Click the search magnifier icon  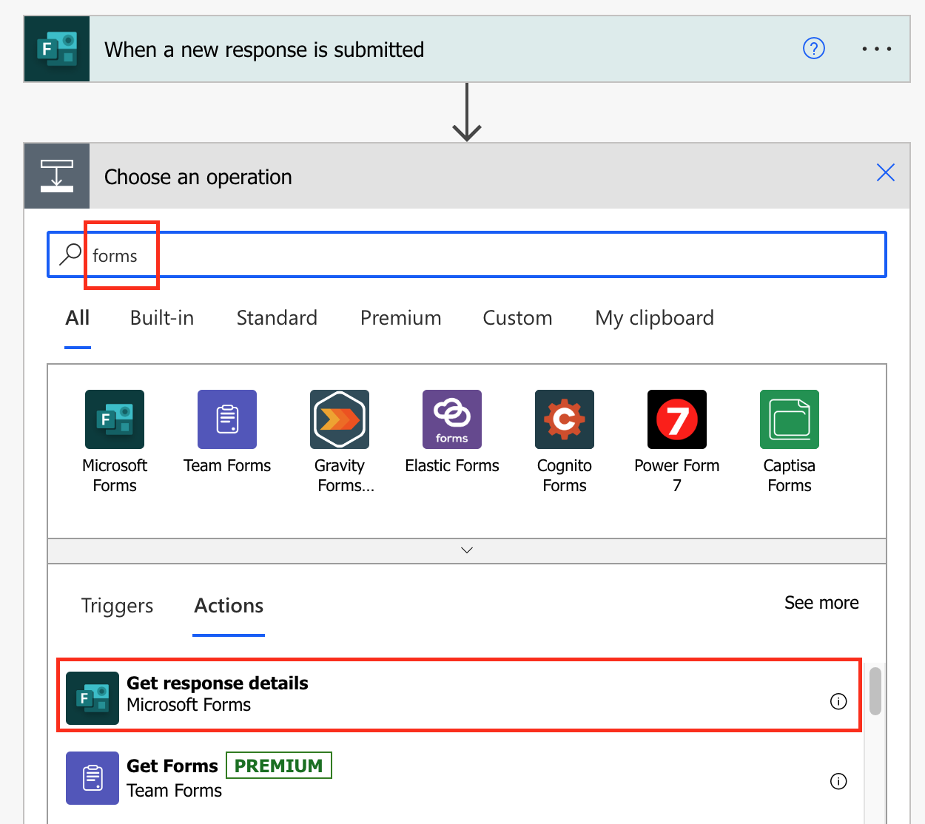coord(70,254)
